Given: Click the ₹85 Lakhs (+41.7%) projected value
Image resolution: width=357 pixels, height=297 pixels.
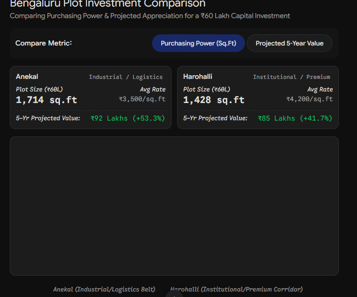Looking at the screenshot, I should [295, 118].
